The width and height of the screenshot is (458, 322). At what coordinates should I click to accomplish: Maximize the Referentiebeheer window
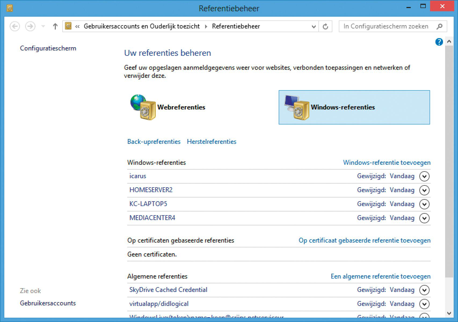[423, 6]
